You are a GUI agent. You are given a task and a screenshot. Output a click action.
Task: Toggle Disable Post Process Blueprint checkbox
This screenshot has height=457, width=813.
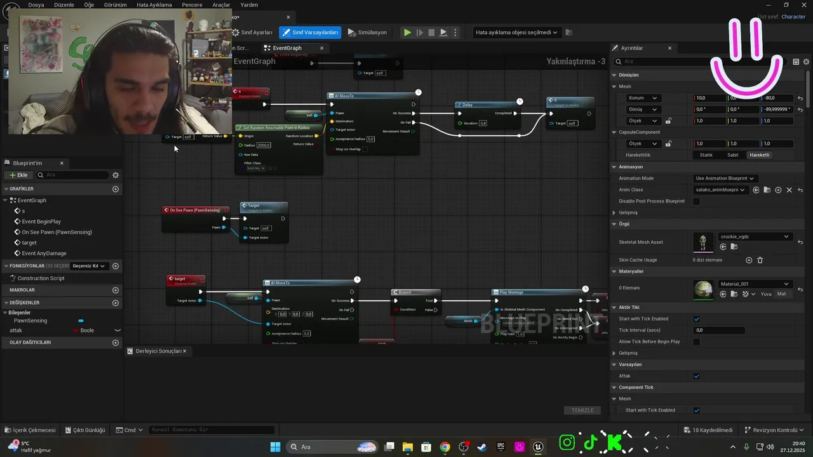coord(697,201)
